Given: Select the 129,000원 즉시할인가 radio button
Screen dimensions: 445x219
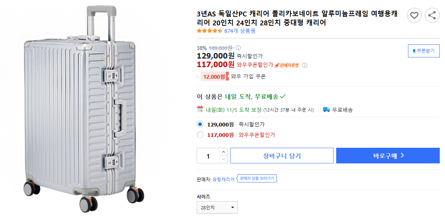Looking at the screenshot, I should tap(200, 124).
